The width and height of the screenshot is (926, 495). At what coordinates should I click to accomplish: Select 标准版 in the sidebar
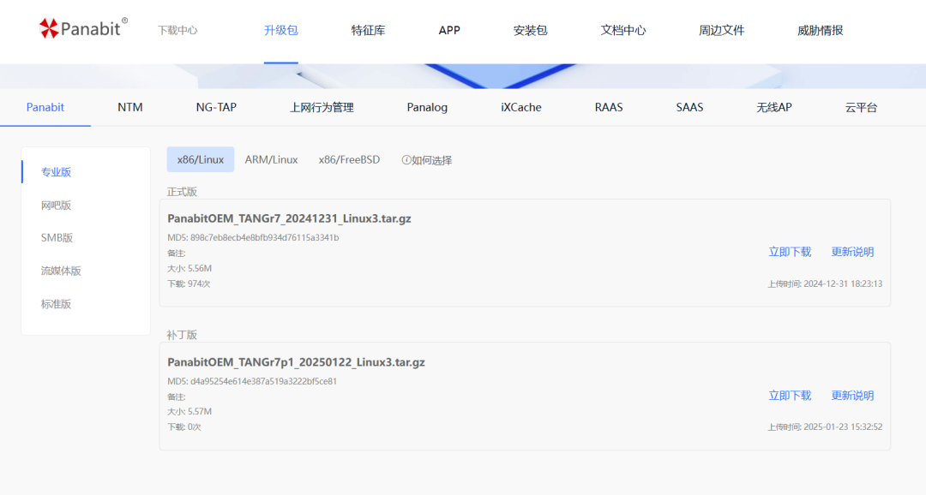(56, 304)
